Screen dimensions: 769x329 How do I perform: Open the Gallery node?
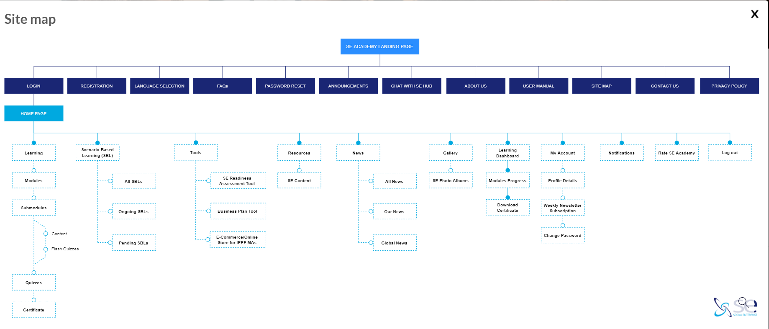pyautogui.click(x=451, y=153)
